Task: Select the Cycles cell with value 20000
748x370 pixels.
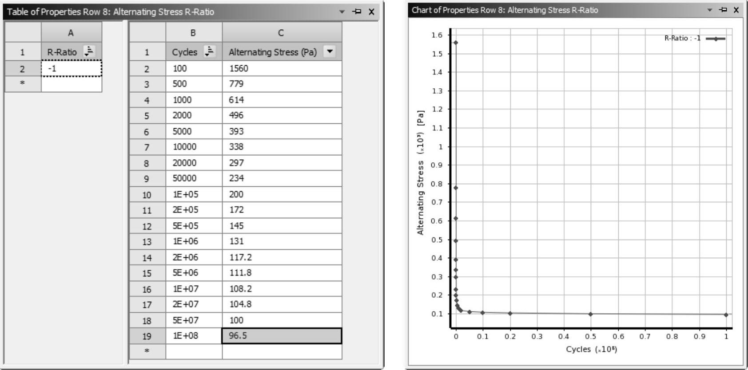Action: coord(194,163)
